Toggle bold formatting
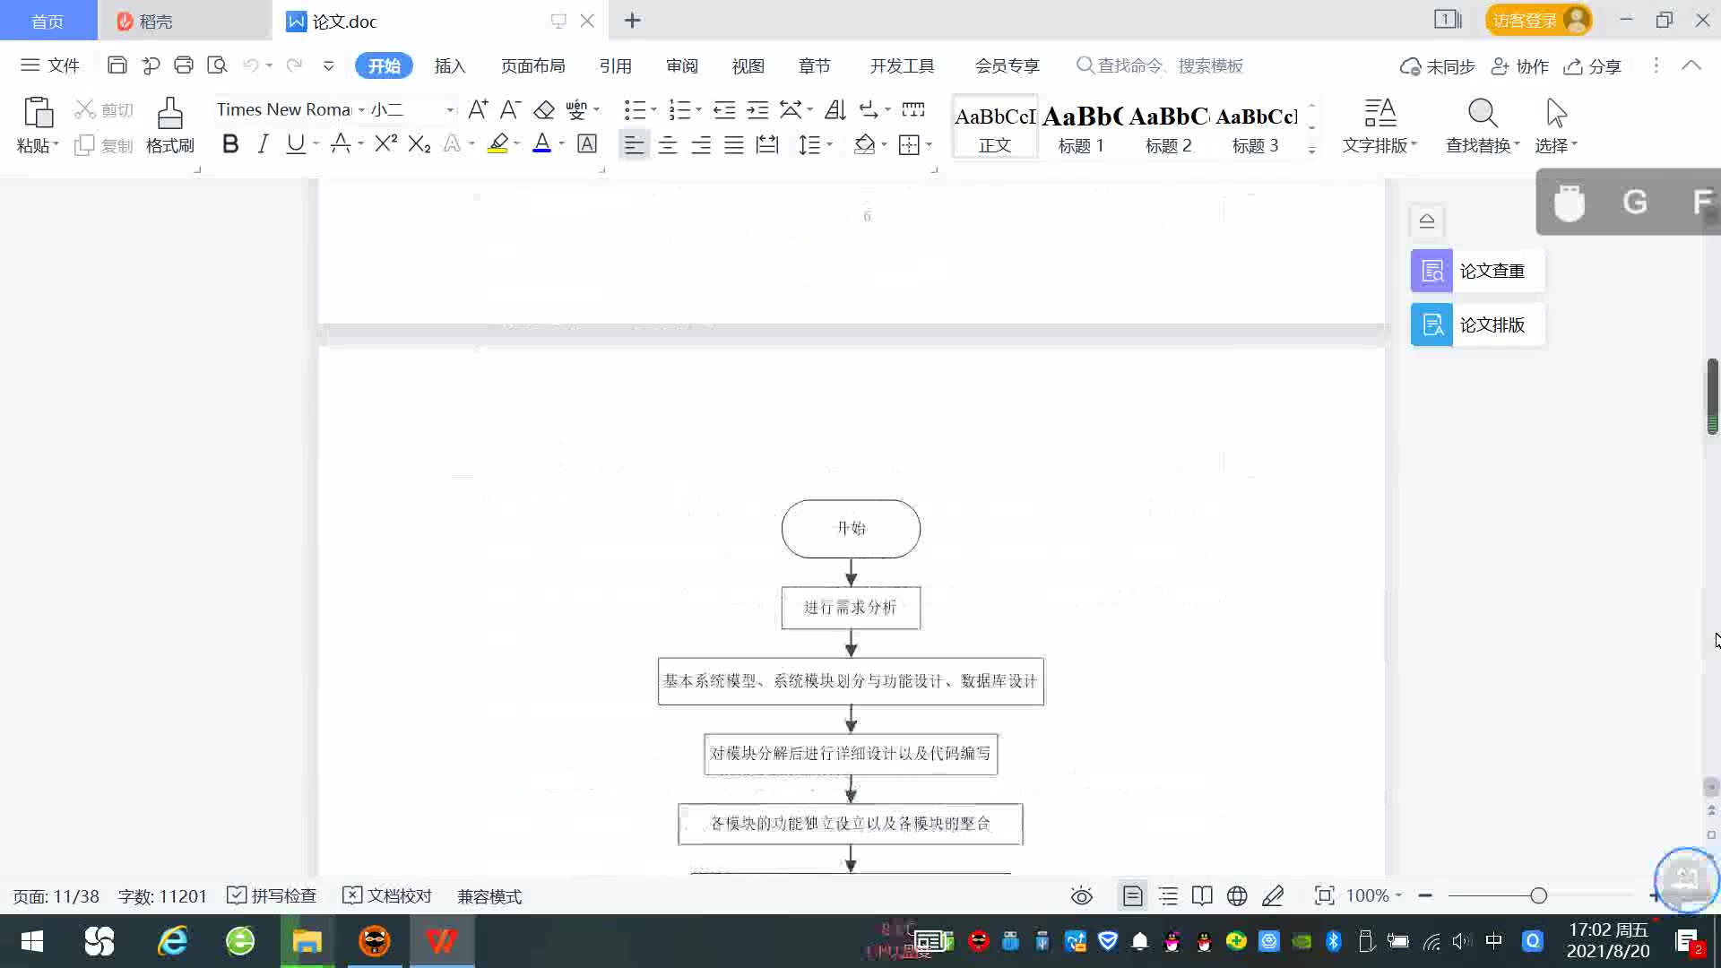1721x968 pixels. tap(230, 143)
